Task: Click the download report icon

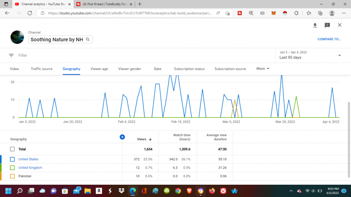Action: point(315,25)
